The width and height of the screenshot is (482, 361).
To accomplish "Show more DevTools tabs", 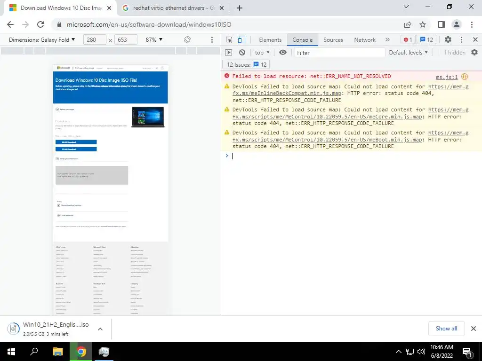I will pyautogui.click(x=387, y=39).
